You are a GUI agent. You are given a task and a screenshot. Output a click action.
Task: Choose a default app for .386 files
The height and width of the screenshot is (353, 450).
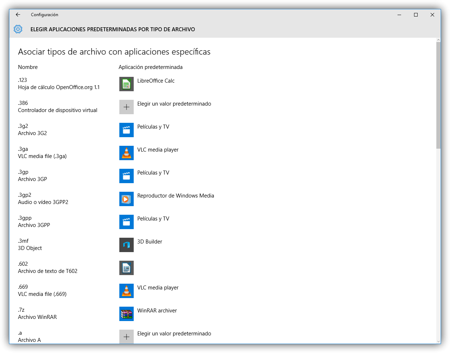pyautogui.click(x=174, y=104)
